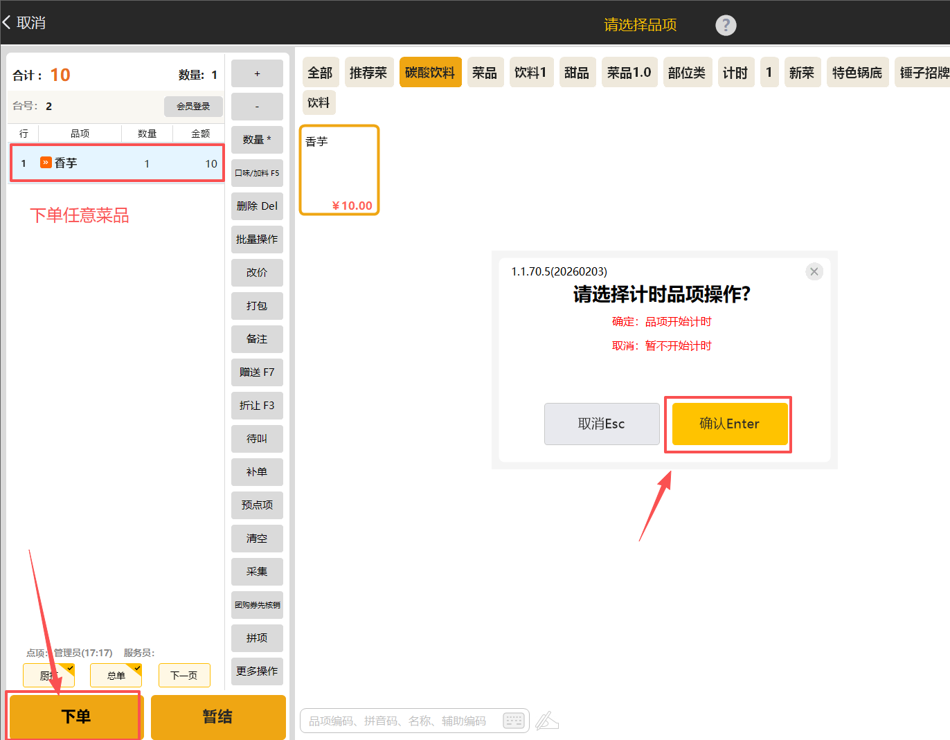Click the handwriting pen icon
The width and height of the screenshot is (950, 740).
point(546,721)
